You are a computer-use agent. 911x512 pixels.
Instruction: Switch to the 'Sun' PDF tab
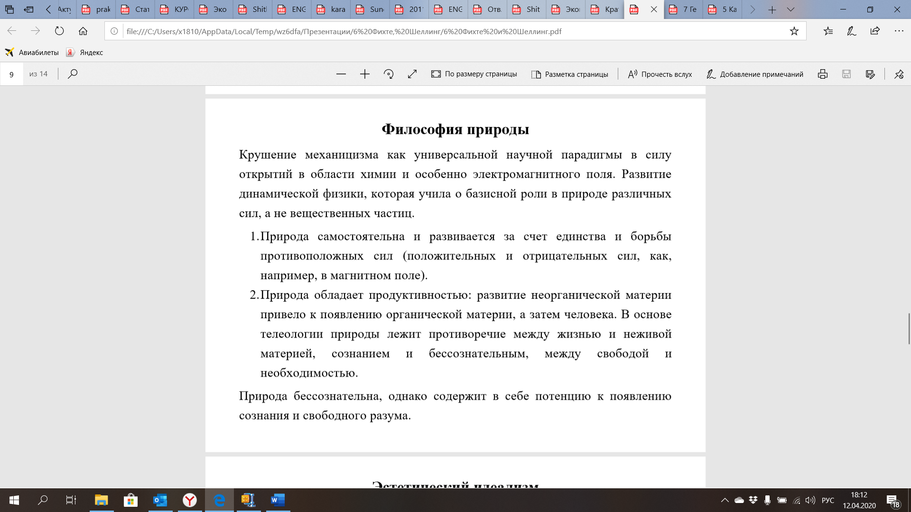(370, 9)
